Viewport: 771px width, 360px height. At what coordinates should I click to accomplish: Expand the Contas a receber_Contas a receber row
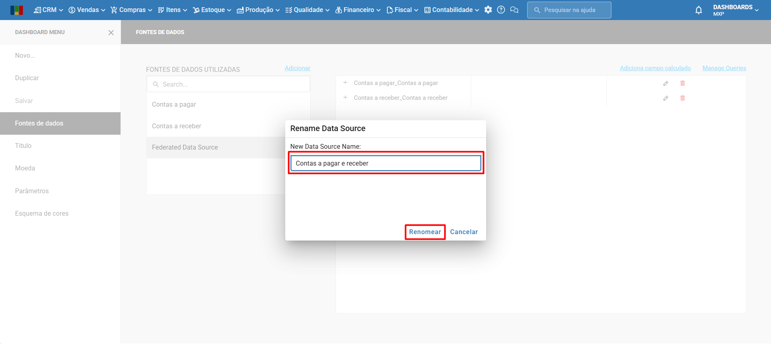coord(345,98)
